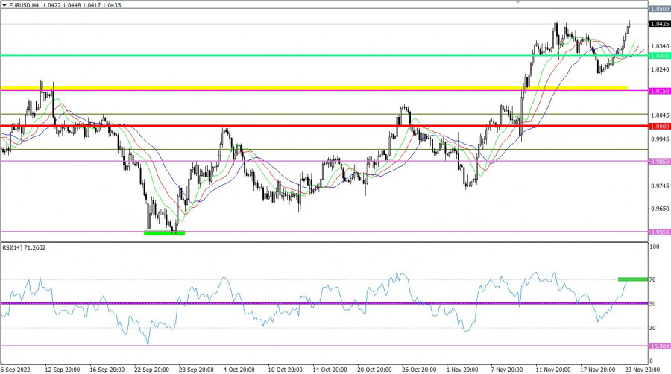Click the thick red parity horizontal line
This screenshot has width=671, height=374.
313,126
